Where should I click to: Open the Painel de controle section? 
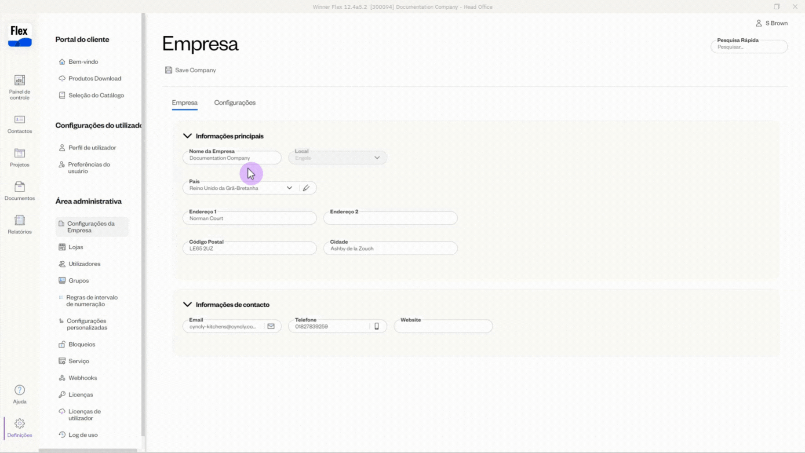[19, 86]
